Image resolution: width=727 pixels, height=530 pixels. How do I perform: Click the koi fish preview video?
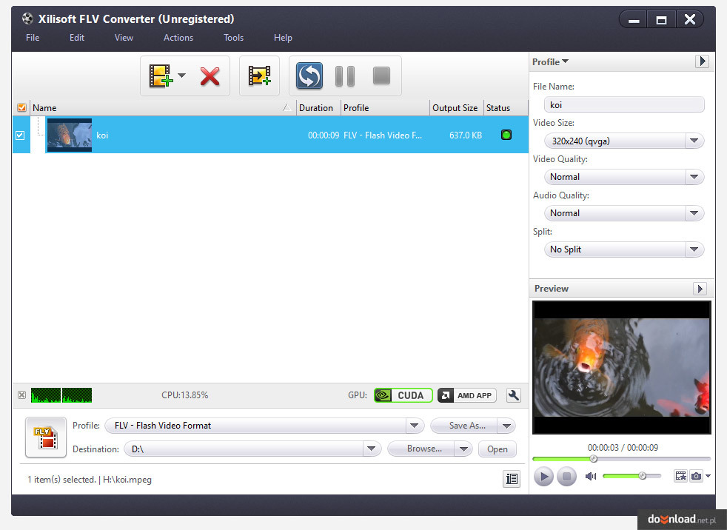[621, 367]
